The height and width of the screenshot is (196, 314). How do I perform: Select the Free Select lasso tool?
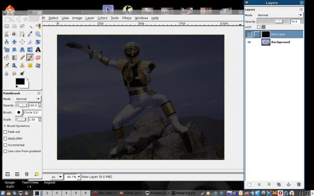22,26
